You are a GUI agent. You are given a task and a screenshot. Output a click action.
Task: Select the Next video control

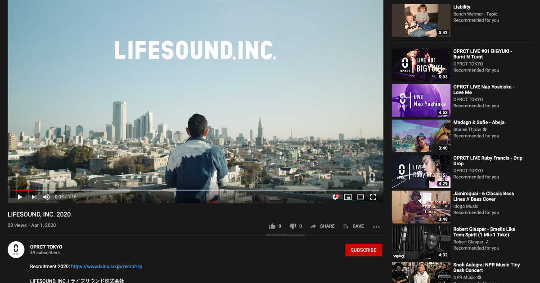pos(35,197)
